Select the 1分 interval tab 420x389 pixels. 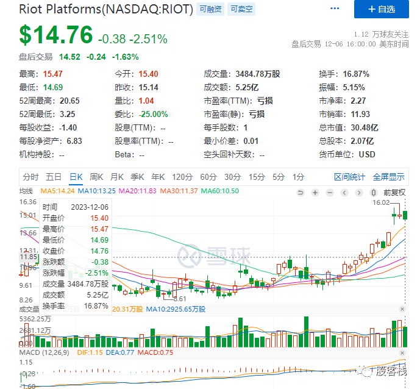299,177
